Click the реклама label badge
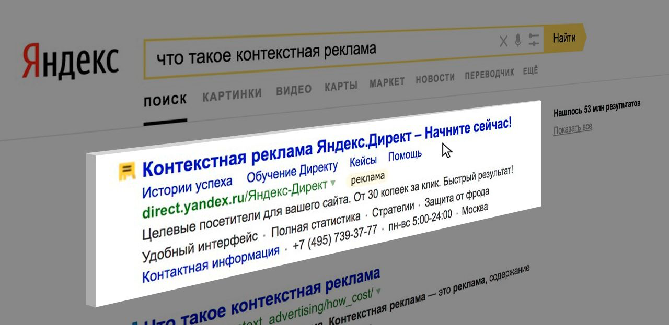669x325 pixels. coord(367,177)
